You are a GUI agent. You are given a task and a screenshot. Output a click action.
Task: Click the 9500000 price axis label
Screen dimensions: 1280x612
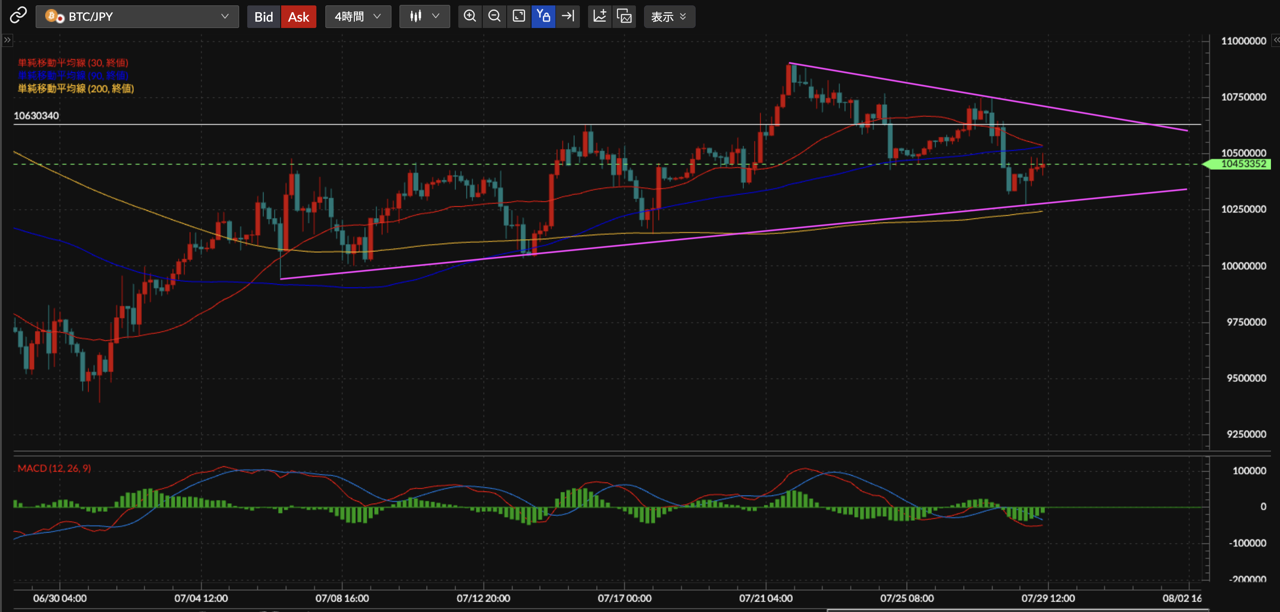(1246, 378)
